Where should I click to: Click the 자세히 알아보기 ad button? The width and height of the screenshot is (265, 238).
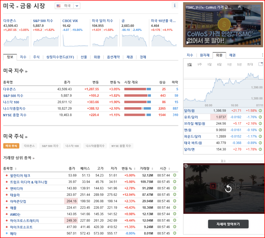228,224
